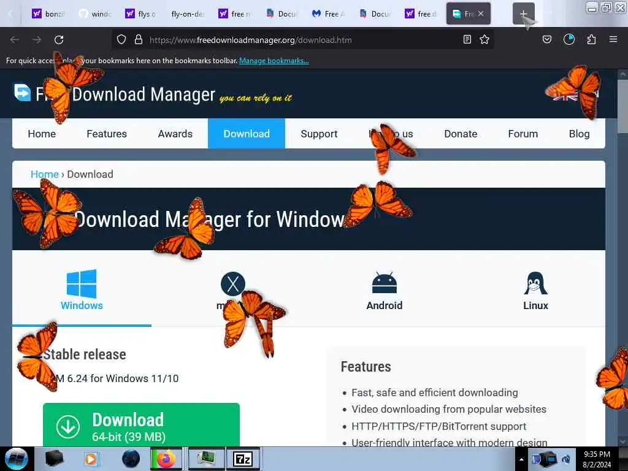Go back with the browser back arrow
Screen dimensions: 628x471
point(15,40)
